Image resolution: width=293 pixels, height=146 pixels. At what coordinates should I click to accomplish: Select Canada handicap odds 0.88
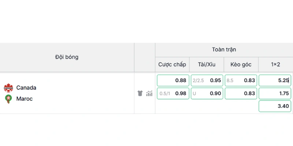pyautogui.click(x=173, y=80)
